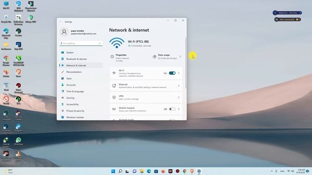The height and width of the screenshot is (175, 312).
Task: Go to Apps settings
Action: pos(81,78)
